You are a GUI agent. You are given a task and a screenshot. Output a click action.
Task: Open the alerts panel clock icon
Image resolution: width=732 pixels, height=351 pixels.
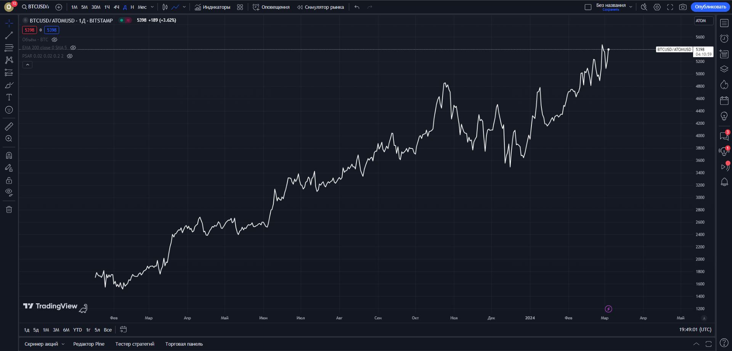click(x=724, y=39)
